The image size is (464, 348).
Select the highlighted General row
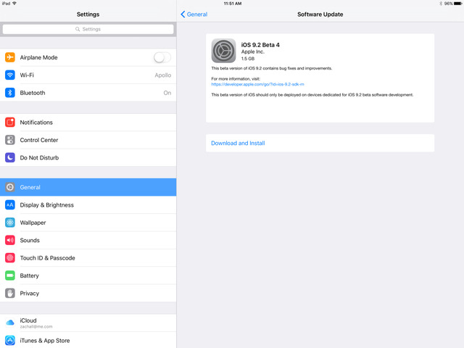(88, 187)
